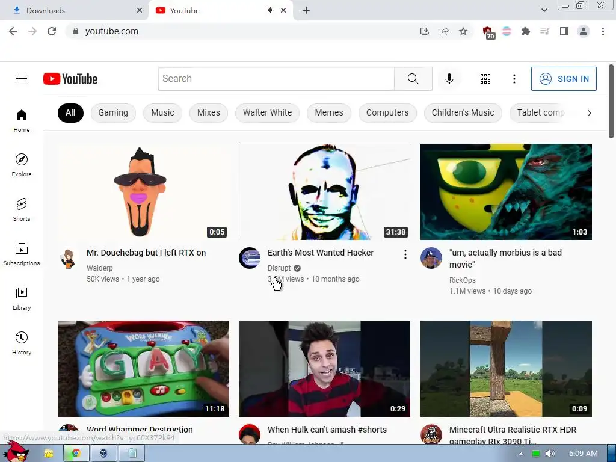Click the red bird start button
Viewport: 616px width, 462px height.
tap(16, 452)
